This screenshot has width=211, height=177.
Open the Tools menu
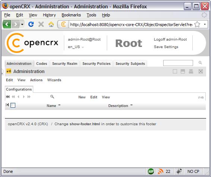point(91,15)
